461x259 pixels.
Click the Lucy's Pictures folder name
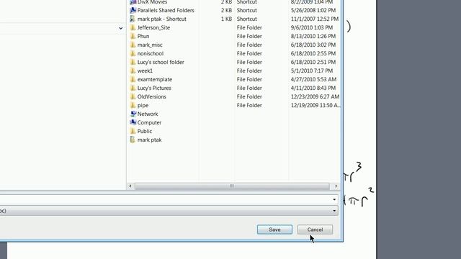pos(154,88)
